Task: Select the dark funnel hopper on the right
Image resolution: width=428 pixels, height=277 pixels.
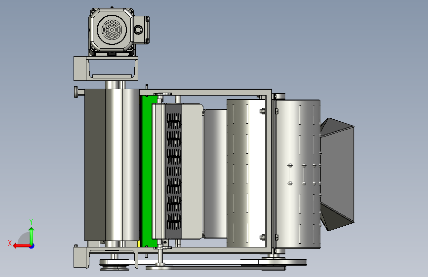Action: pos(337,174)
